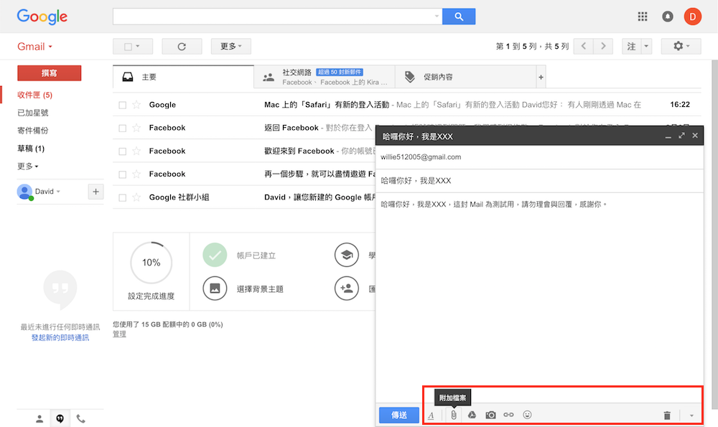This screenshot has height=427, width=718.
Task: Check the box for the Google email
Action: [x=123, y=105]
